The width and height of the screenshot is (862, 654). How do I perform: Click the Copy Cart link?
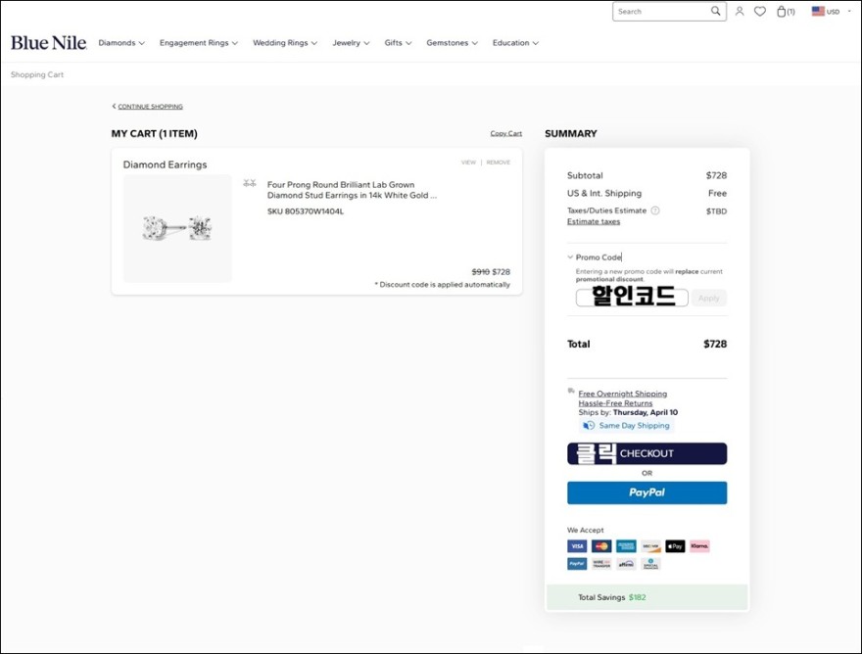point(505,133)
